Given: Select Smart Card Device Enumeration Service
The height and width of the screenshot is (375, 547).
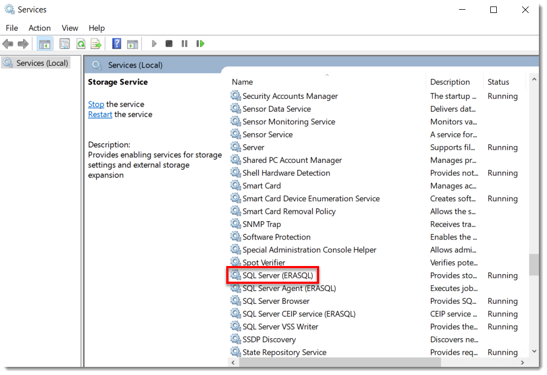Looking at the screenshot, I should [x=311, y=199].
